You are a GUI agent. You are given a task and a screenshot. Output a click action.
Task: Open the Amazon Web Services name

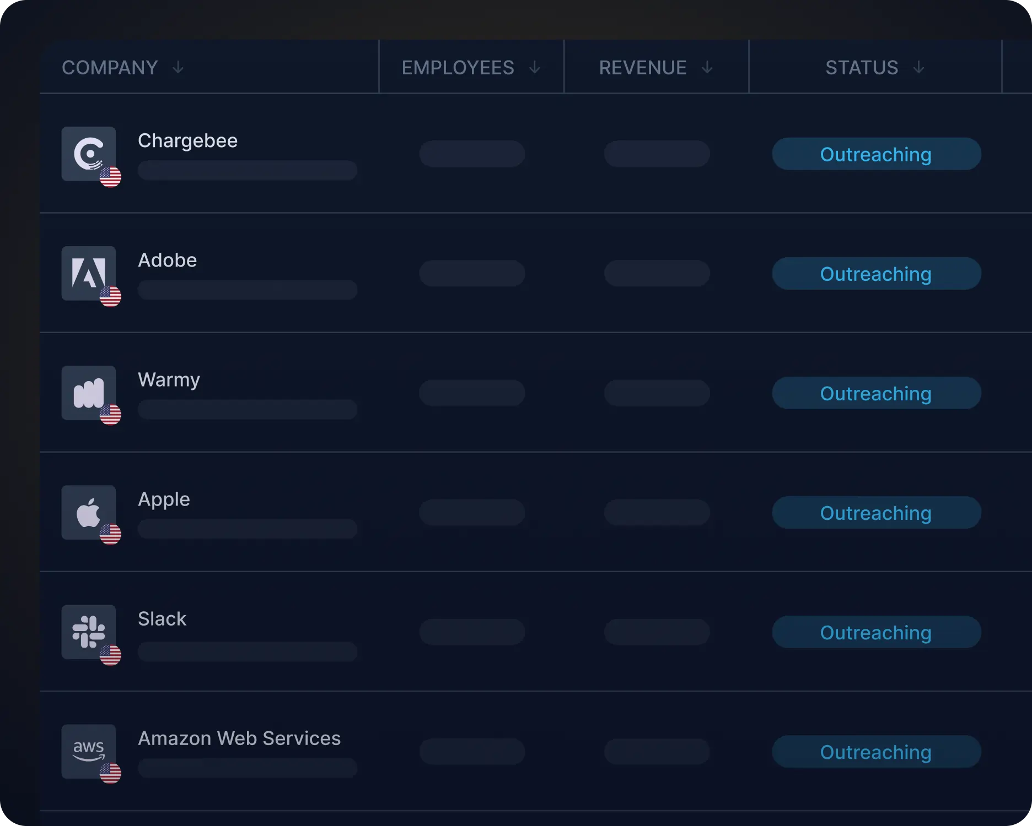(239, 738)
